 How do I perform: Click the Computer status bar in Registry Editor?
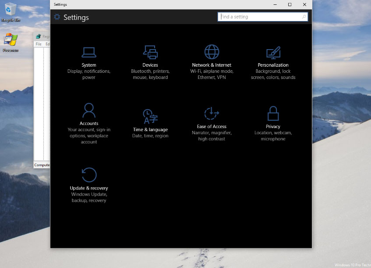pyautogui.click(x=42, y=165)
